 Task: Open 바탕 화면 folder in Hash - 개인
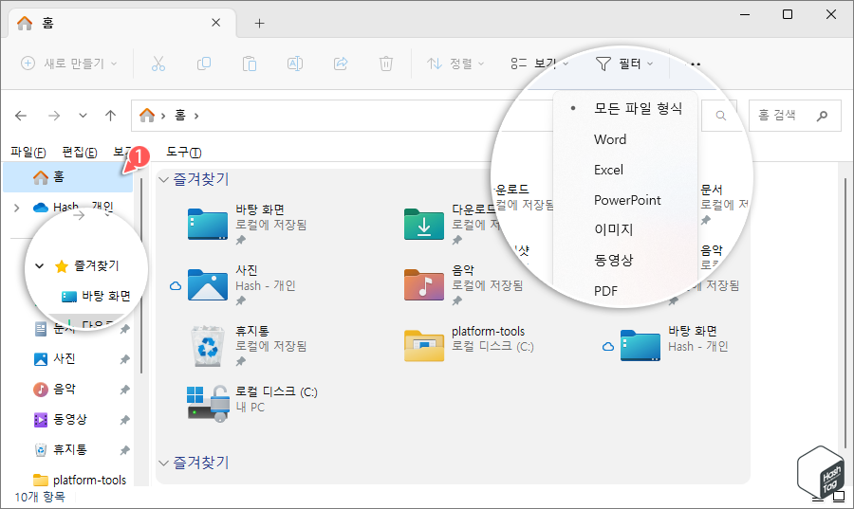[x=640, y=346]
